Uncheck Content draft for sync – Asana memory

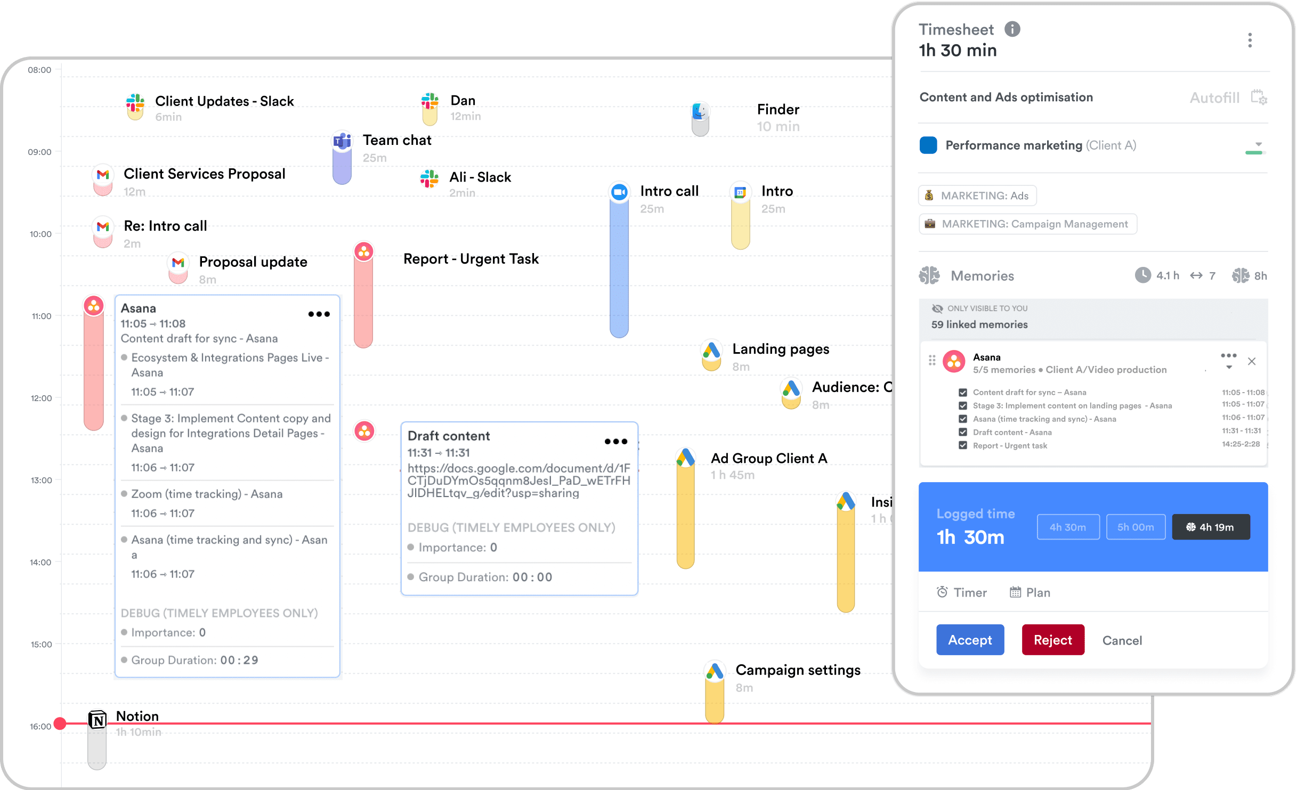962,393
